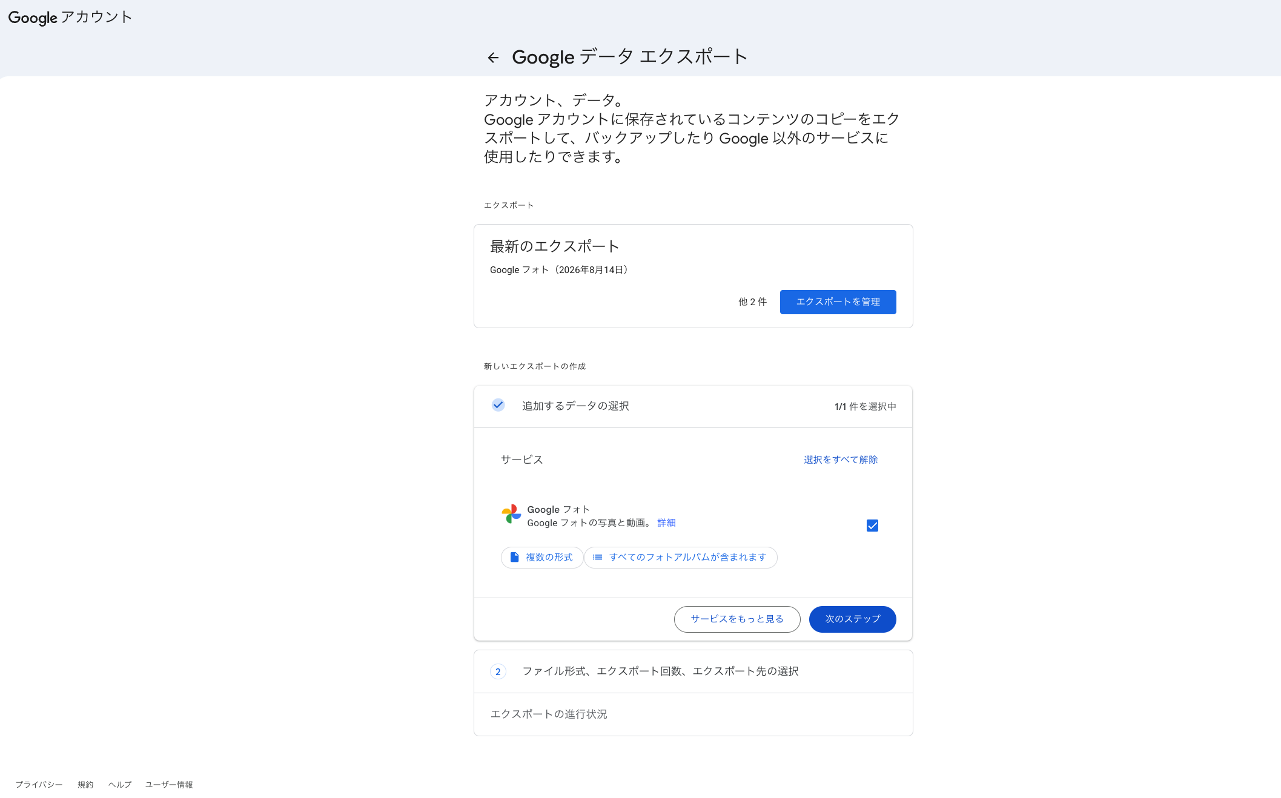
Task: Click the Google Photos pinwheel icon
Action: tap(511, 514)
